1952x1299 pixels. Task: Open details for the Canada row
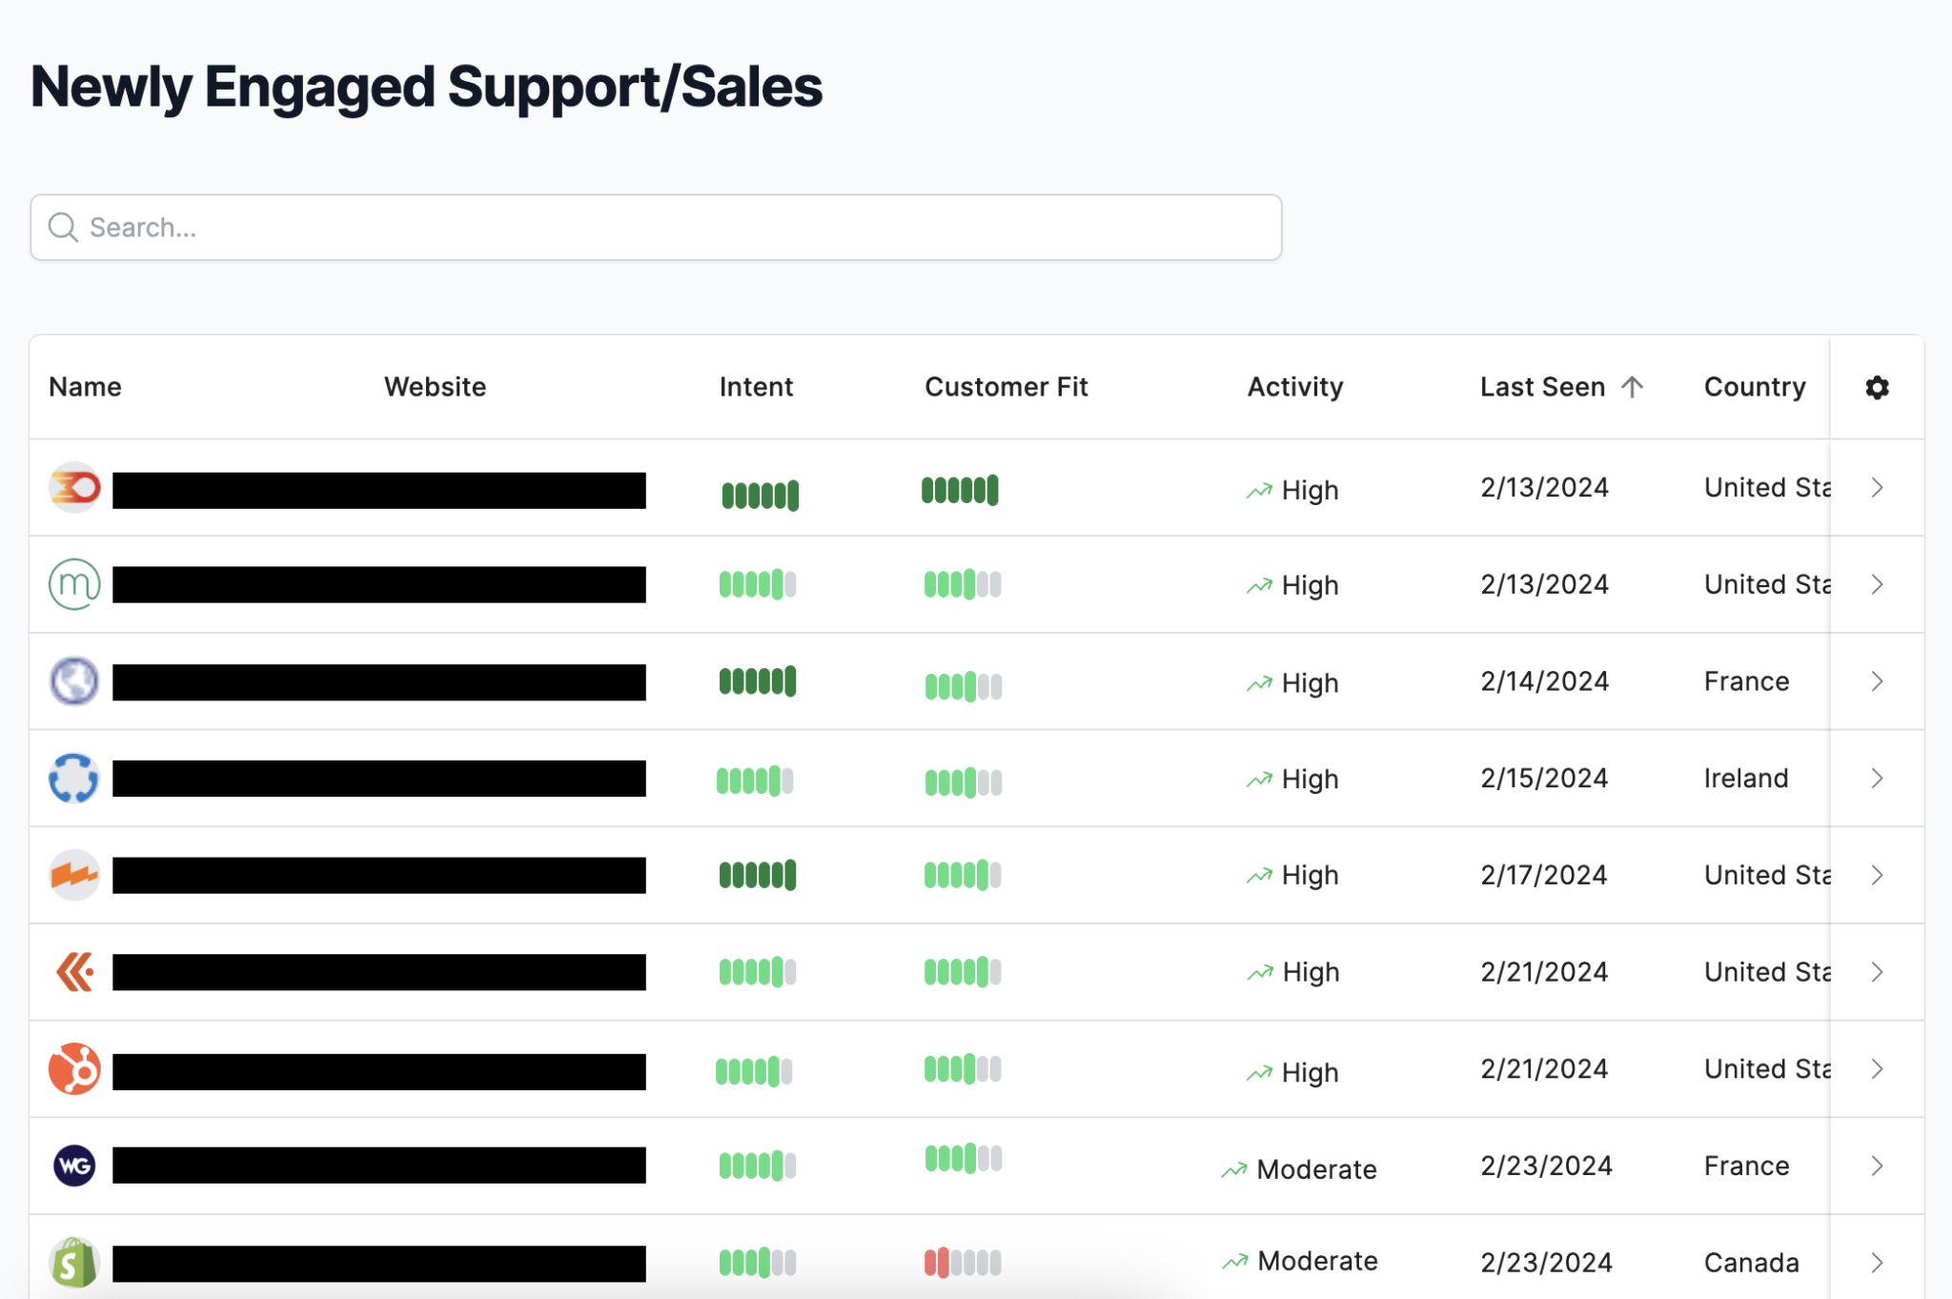click(x=1877, y=1261)
